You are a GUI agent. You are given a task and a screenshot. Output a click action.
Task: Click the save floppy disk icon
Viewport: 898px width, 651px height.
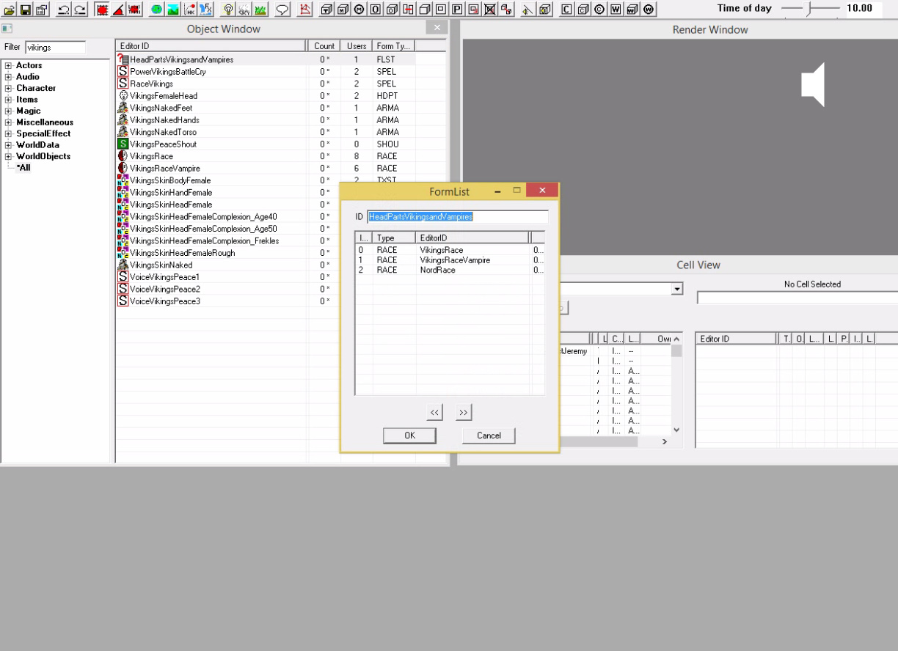[x=26, y=10]
